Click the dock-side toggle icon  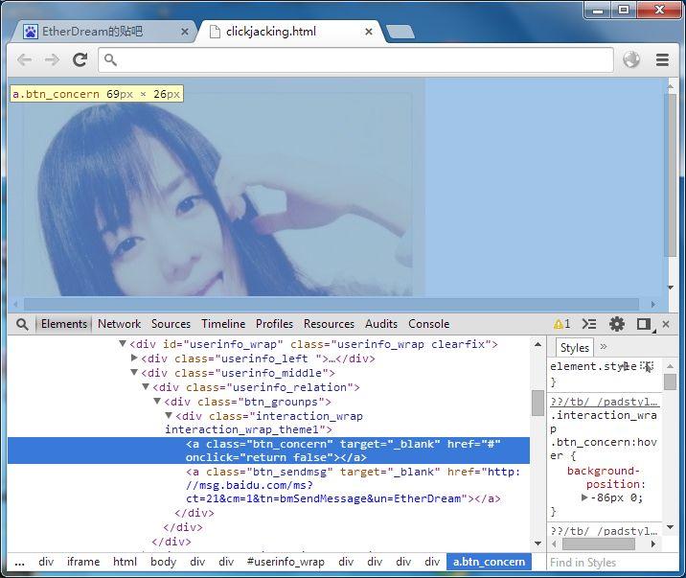[x=644, y=324]
